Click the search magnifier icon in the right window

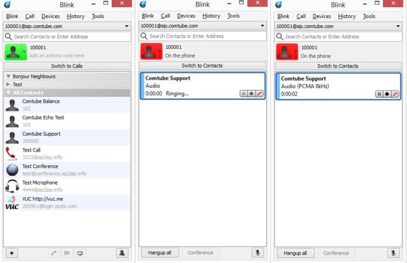(279, 37)
